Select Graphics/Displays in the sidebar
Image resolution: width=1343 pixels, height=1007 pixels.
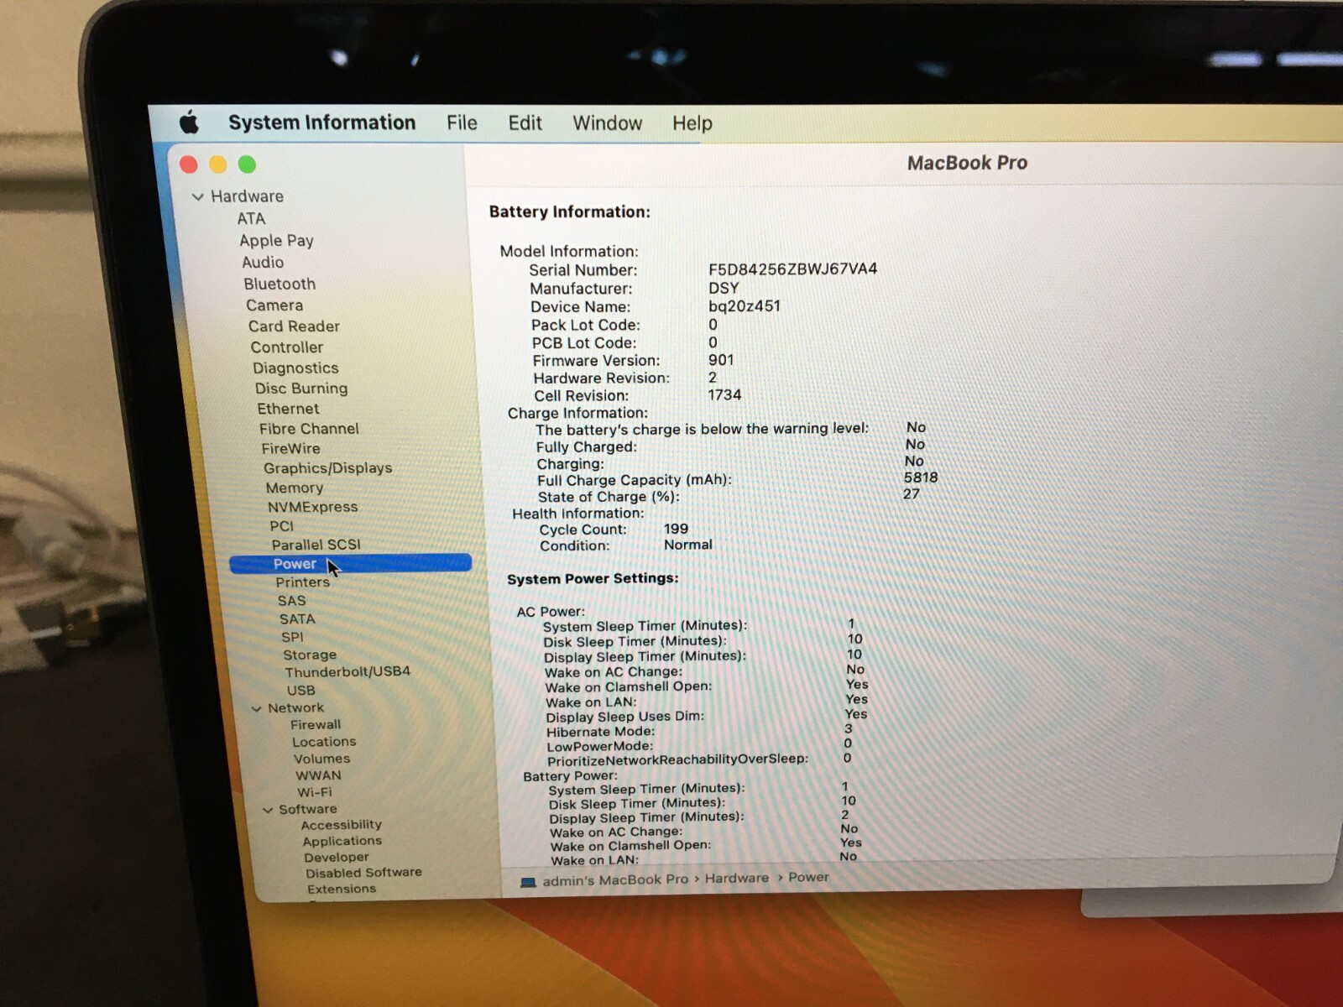[x=327, y=468]
